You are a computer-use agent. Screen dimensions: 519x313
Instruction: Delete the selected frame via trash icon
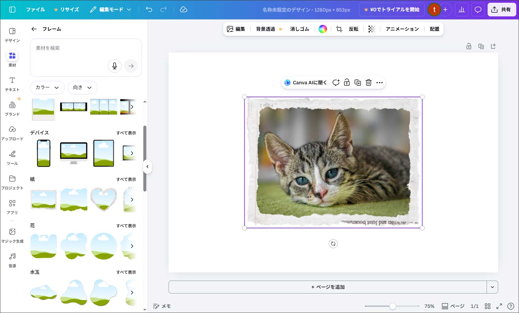(x=369, y=82)
